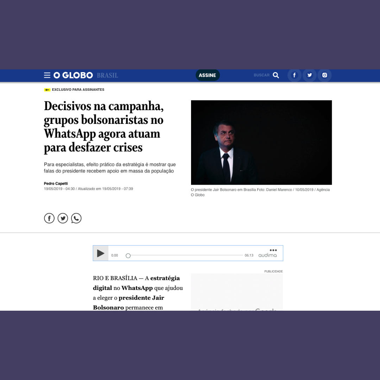The height and width of the screenshot is (380, 380).
Task: Share the article on Facebook
Action: tap(49, 218)
